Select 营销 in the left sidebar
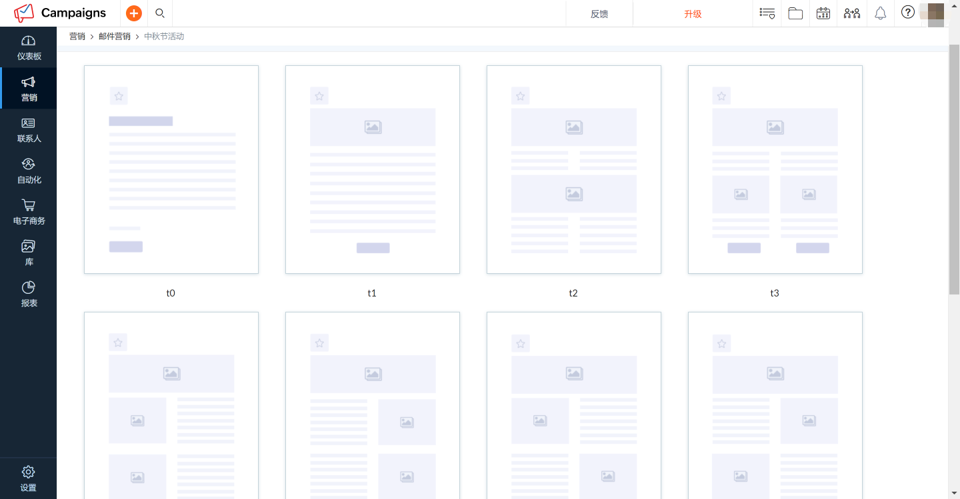The height and width of the screenshot is (499, 960). (28, 89)
